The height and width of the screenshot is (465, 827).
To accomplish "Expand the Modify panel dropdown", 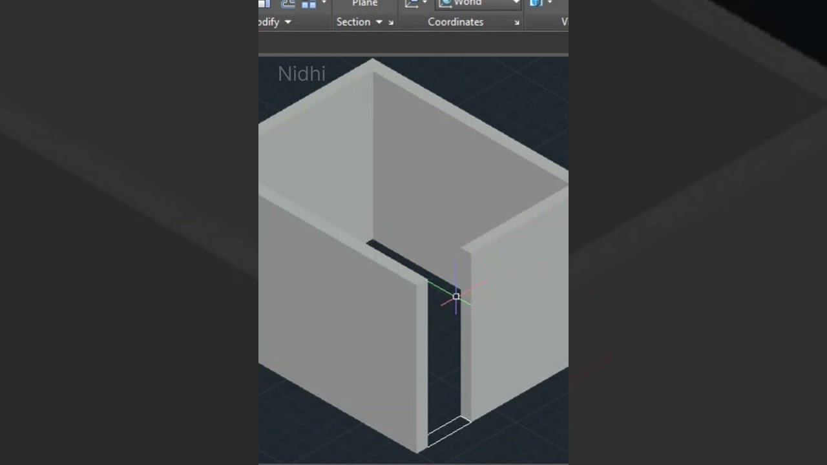I will tap(288, 22).
